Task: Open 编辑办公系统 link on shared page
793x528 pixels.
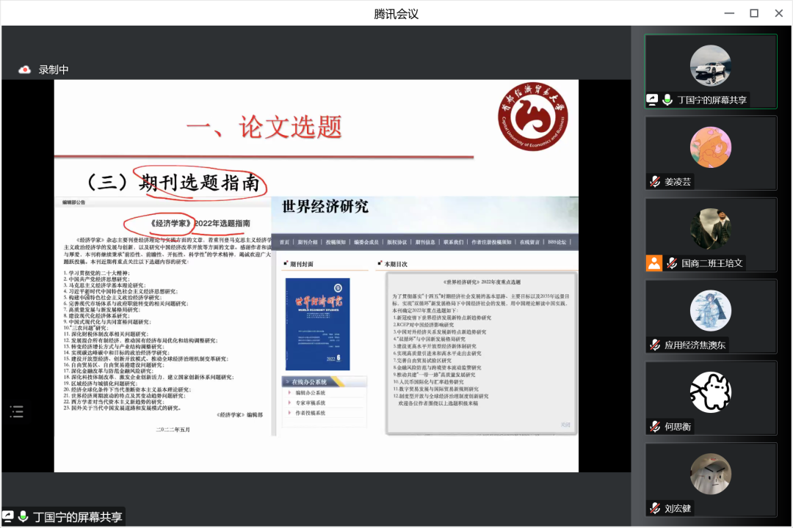Action: click(310, 392)
